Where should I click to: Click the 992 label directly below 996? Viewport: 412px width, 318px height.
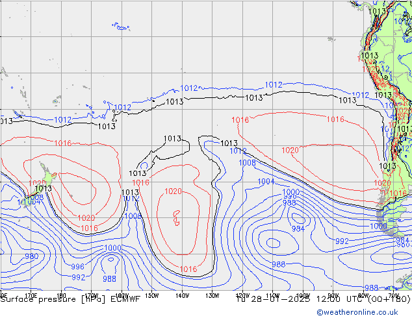click(x=78, y=277)
